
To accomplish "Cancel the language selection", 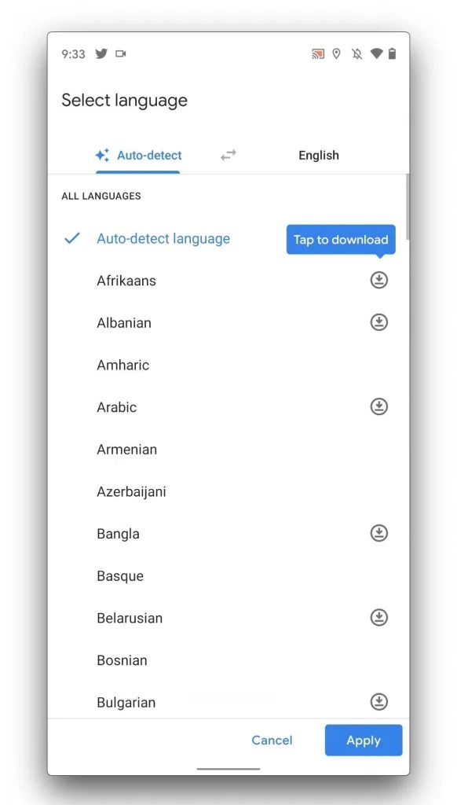I will 272,741.
